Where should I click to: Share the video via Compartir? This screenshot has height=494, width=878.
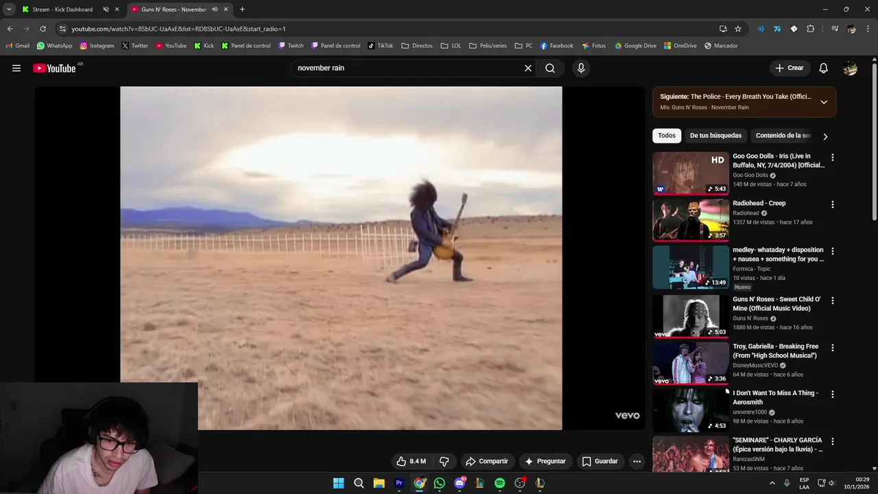coord(486,461)
